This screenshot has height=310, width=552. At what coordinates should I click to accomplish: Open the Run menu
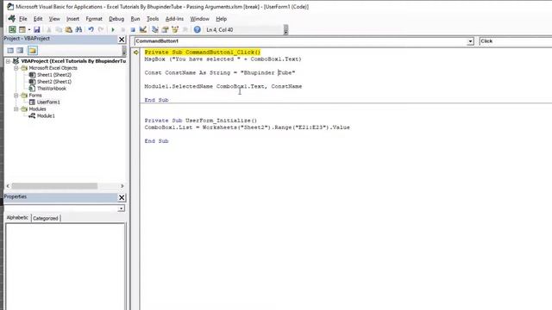pyautogui.click(x=135, y=19)
